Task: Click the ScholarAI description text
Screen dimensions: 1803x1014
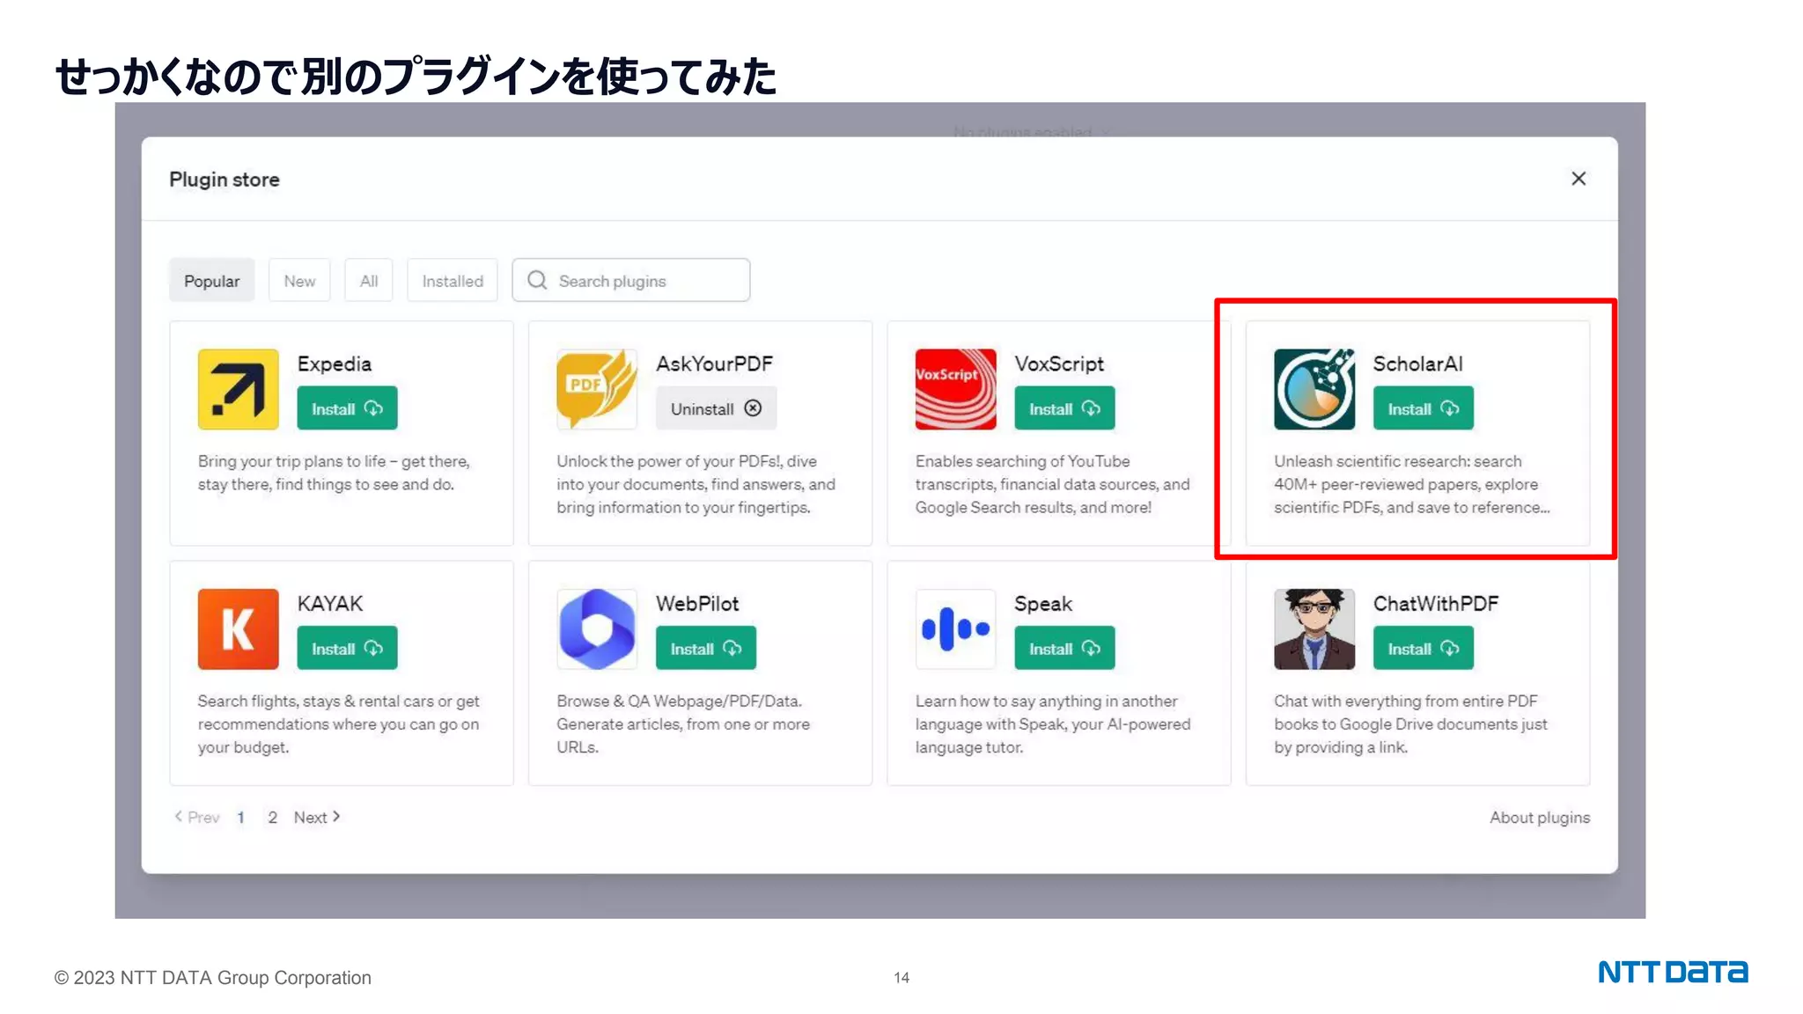Action: coord(1412,484)
